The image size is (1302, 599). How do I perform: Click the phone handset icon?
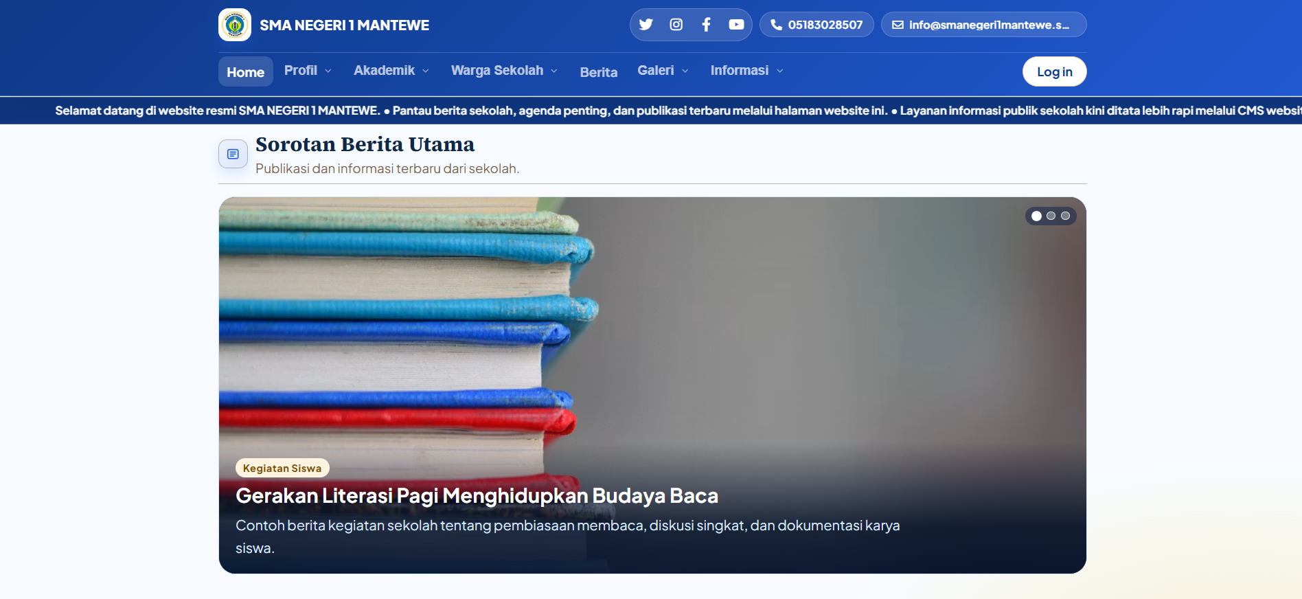(x=777, y=25)
